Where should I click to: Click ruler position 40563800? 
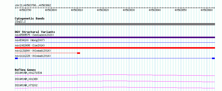(x=51, y=10)
